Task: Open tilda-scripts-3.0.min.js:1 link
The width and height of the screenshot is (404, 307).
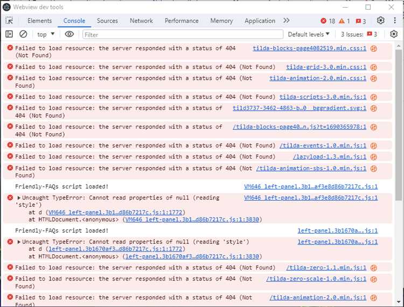Action: pyautogui.click(x=323, y=97)
